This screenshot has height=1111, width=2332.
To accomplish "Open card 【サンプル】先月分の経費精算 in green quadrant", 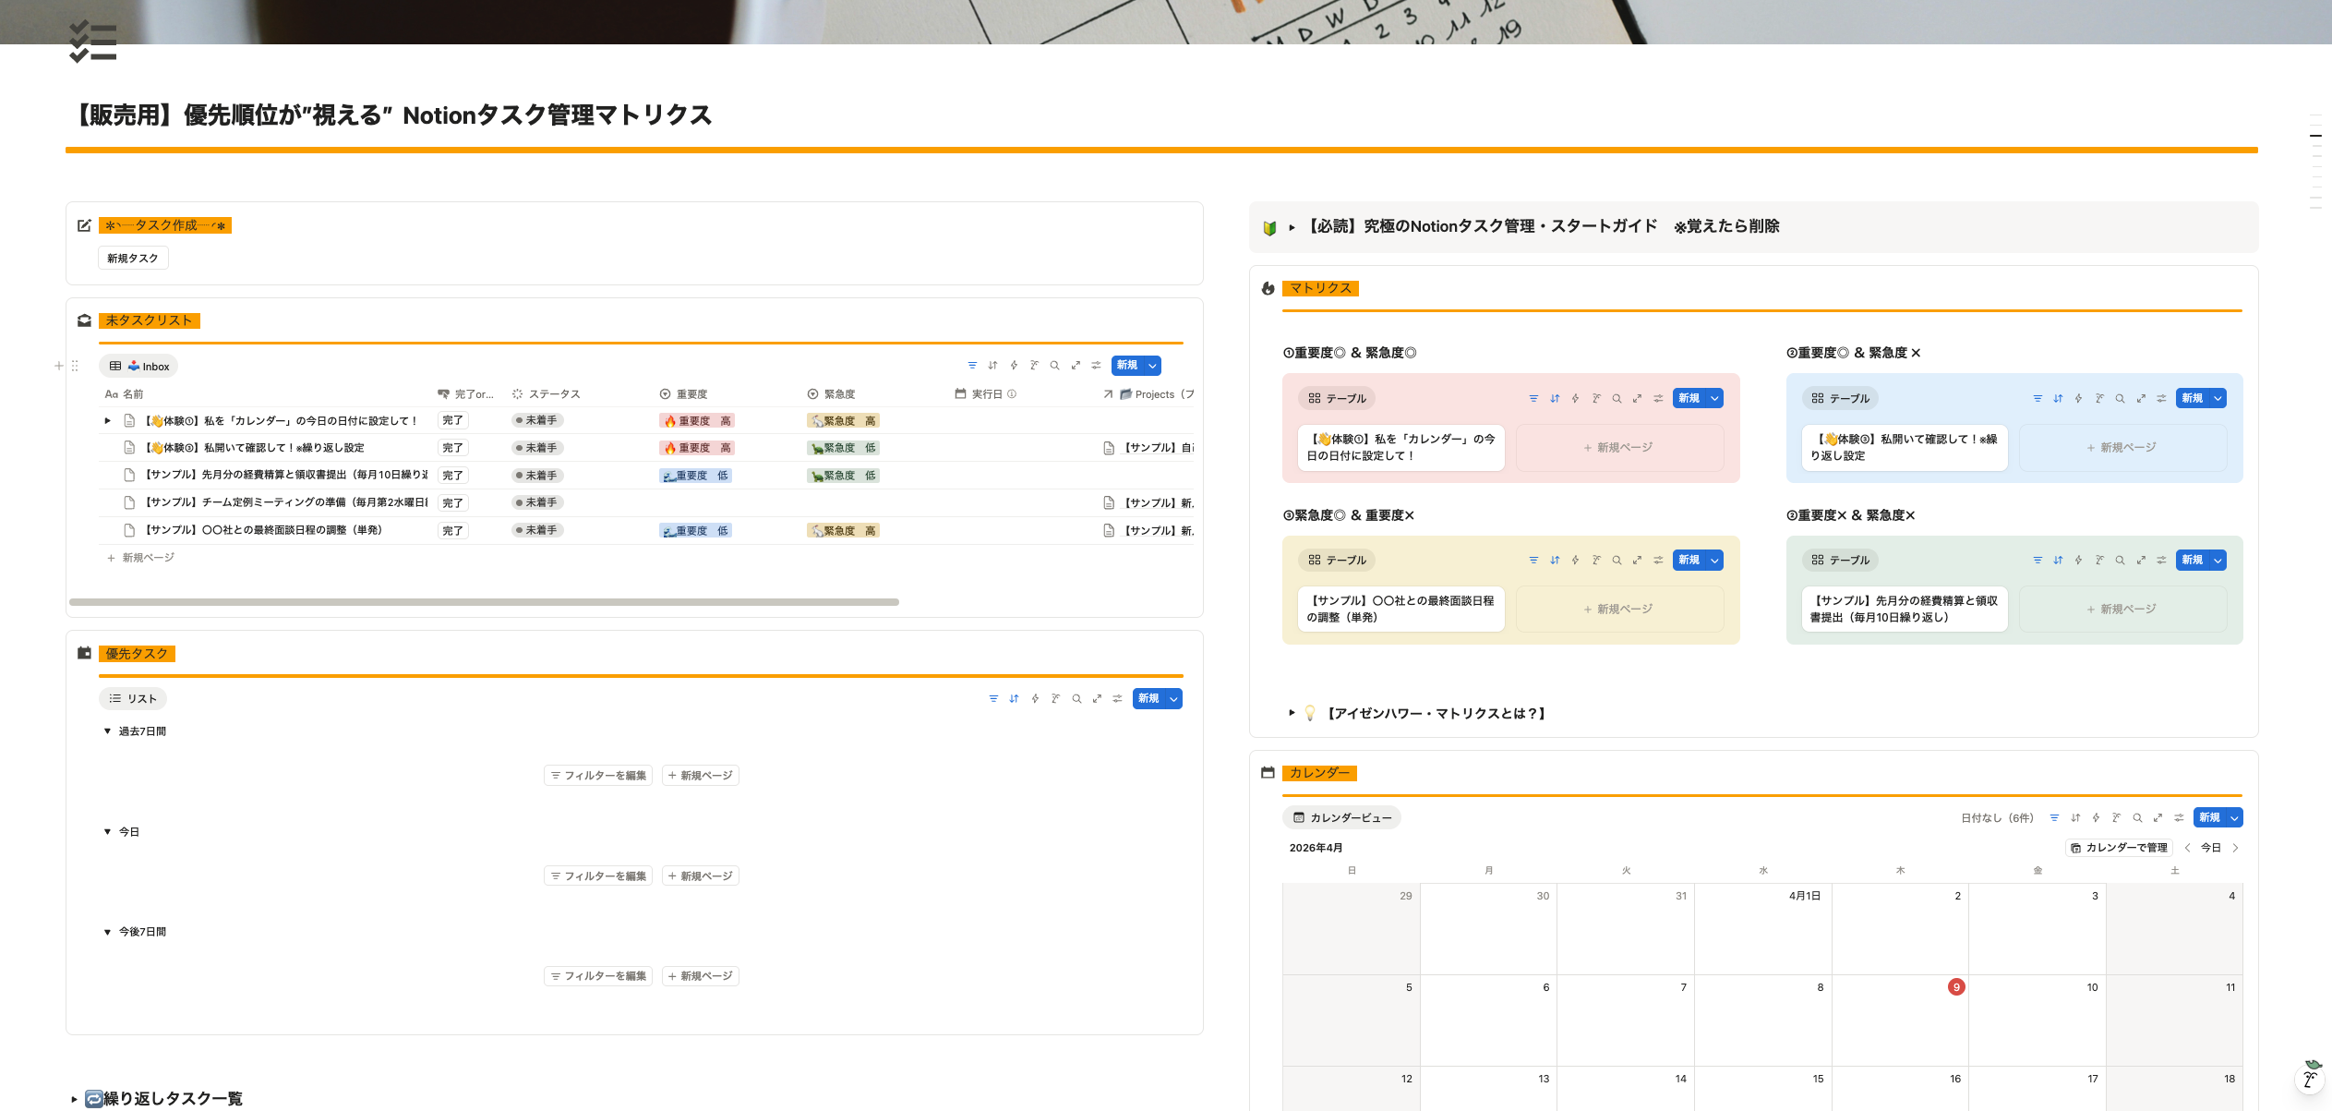I will [1905, 610].
